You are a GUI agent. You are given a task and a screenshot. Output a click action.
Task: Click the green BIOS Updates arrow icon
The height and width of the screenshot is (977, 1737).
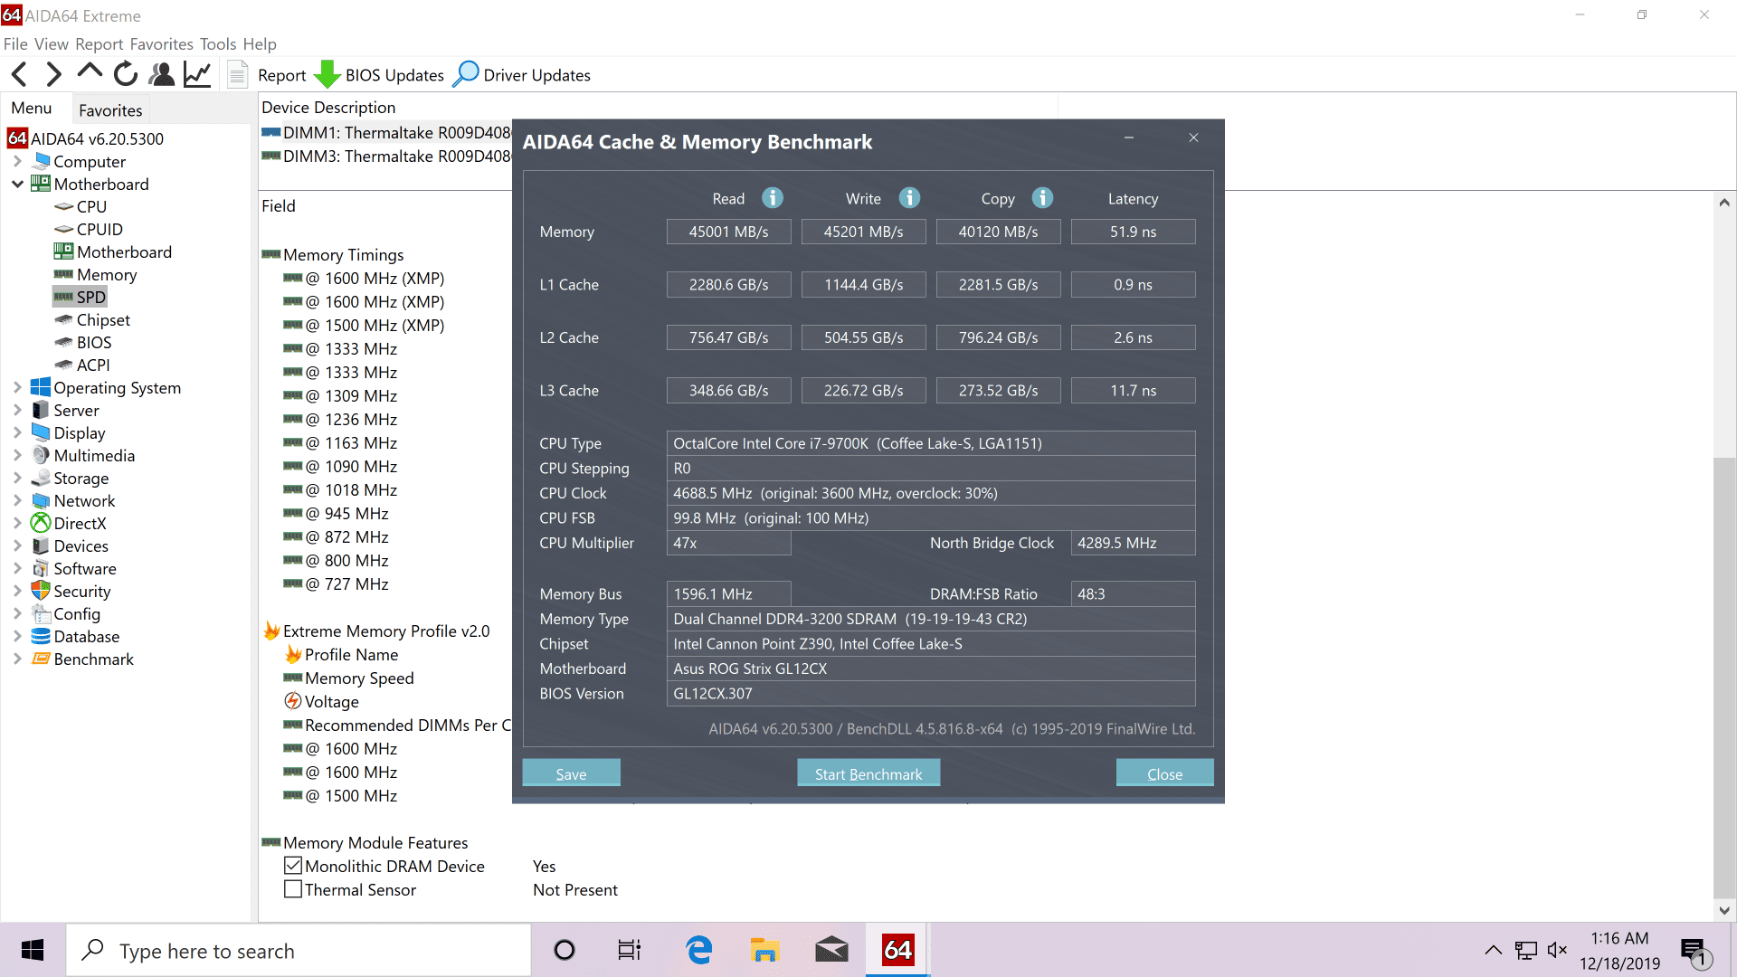(x=327, y=74)
